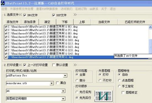Click the file list scrollbar thumb
This screenshot has height=103, width=152.
tap(150, 46)
